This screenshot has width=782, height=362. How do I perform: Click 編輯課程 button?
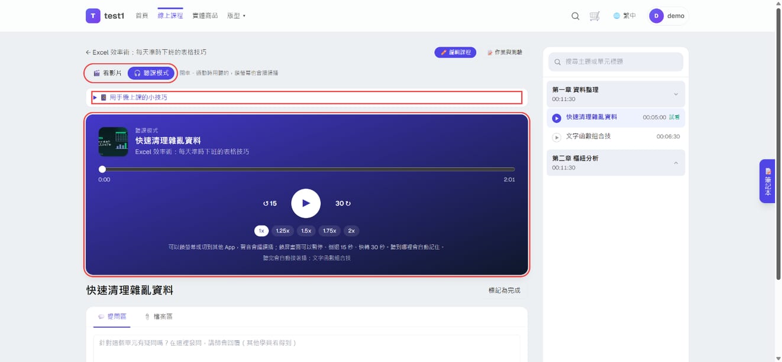pyautogui.click(x=455, y=53)
